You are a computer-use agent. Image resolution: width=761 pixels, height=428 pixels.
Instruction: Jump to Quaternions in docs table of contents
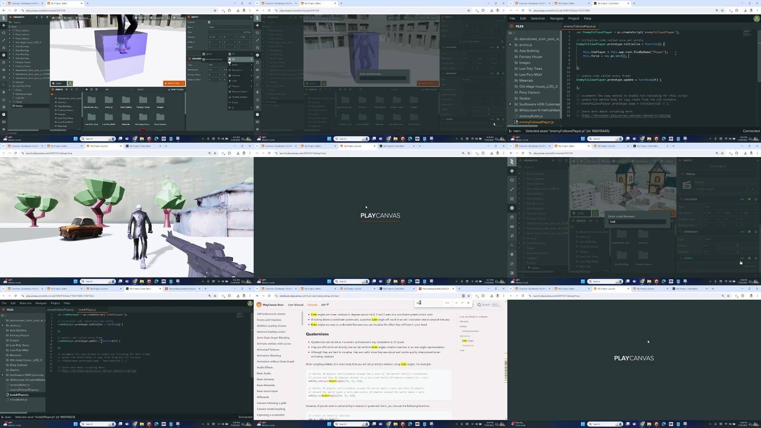(x=468, y=346)
